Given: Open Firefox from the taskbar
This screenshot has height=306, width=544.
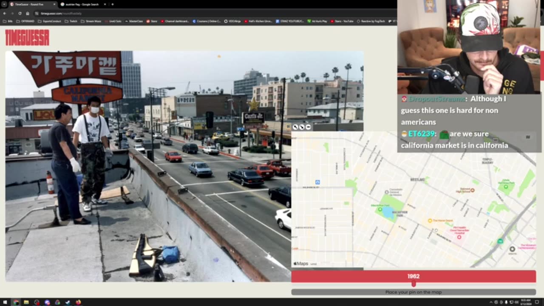Looking at the screenshot, I should pyautogui.click(x=78, y=302).
